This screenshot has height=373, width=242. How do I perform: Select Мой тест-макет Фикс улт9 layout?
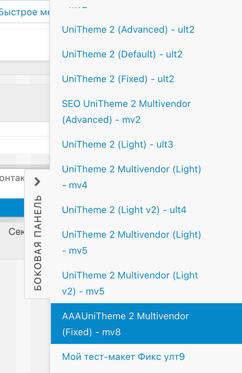(x=124, y=357)
